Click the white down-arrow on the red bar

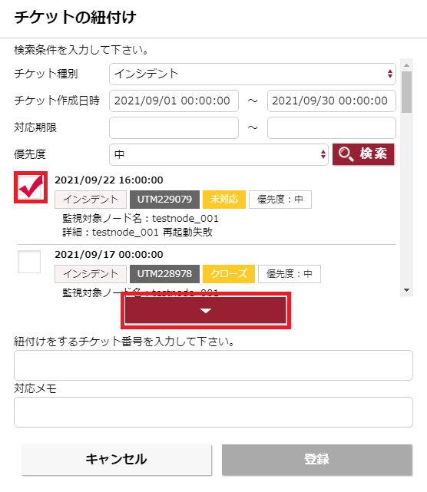tap(206, 311)
